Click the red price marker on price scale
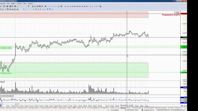Screen dimensions: 198x111 183,14
